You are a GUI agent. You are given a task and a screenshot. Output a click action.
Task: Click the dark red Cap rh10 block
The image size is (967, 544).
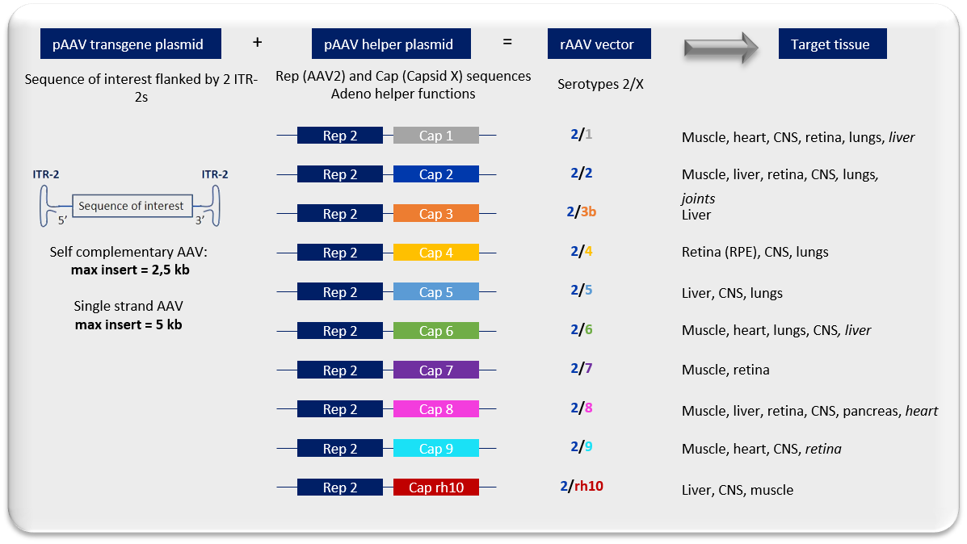pyautogui.click(x=435, y=488)
